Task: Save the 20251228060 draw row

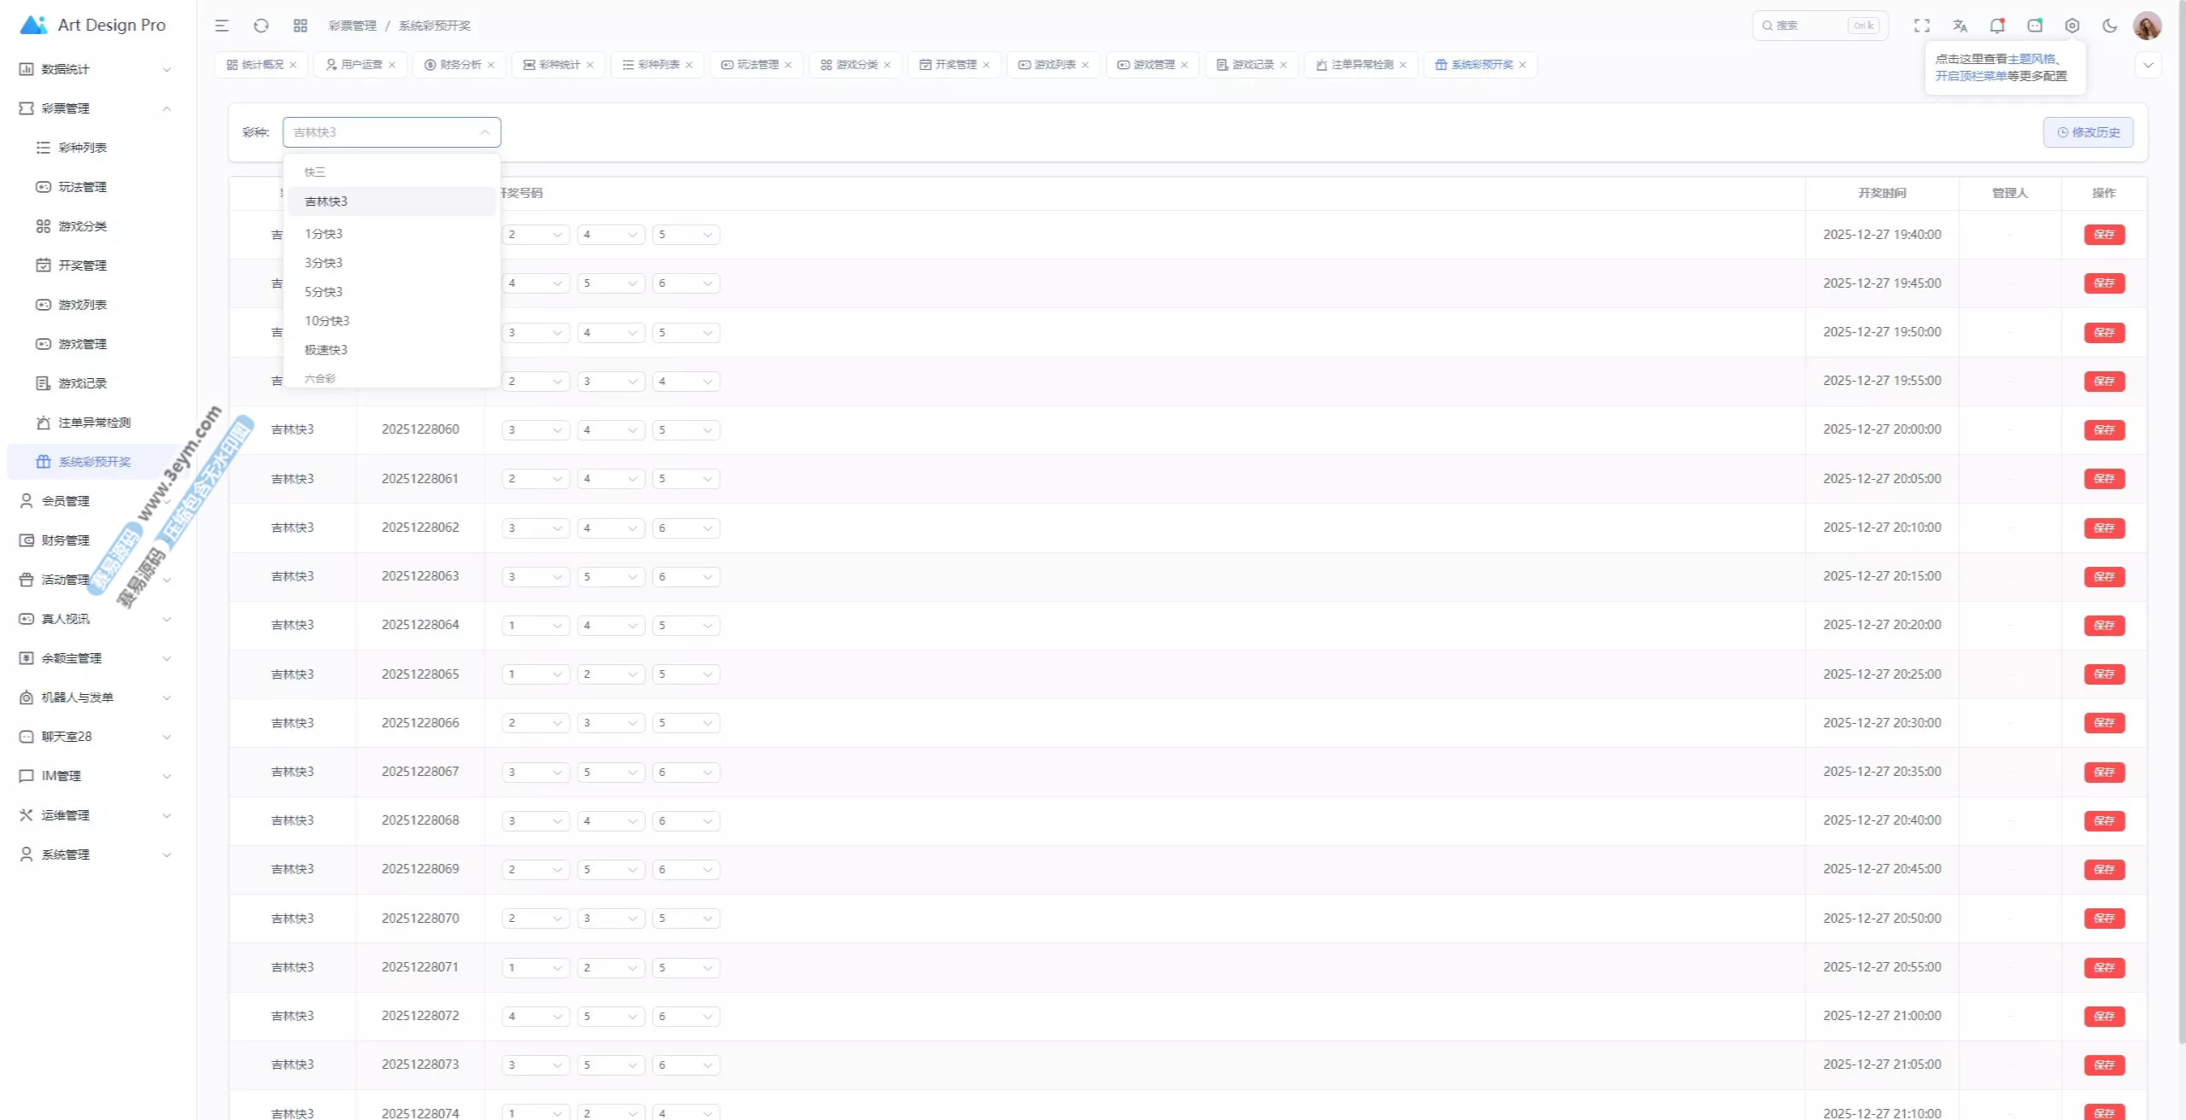Action: coord(2103,430)
